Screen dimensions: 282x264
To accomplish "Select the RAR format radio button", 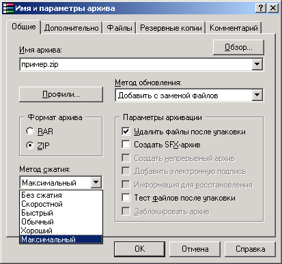I will (x=30, y=131).
